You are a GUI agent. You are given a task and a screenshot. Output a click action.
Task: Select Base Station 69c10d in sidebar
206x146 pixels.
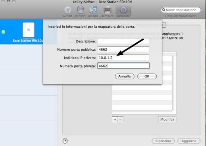point(28,32)
